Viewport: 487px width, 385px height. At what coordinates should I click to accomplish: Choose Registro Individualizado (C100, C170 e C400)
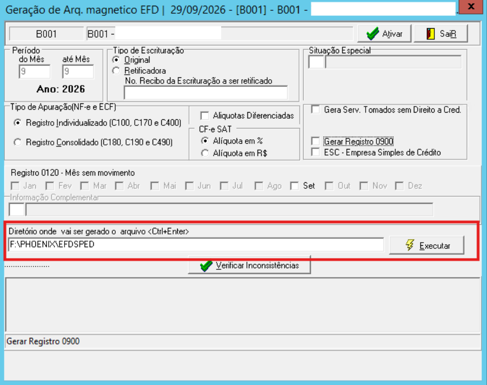coord(18,123)
